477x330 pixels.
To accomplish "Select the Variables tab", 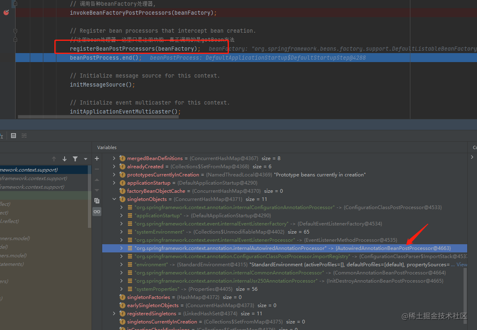I will point(107,147).
